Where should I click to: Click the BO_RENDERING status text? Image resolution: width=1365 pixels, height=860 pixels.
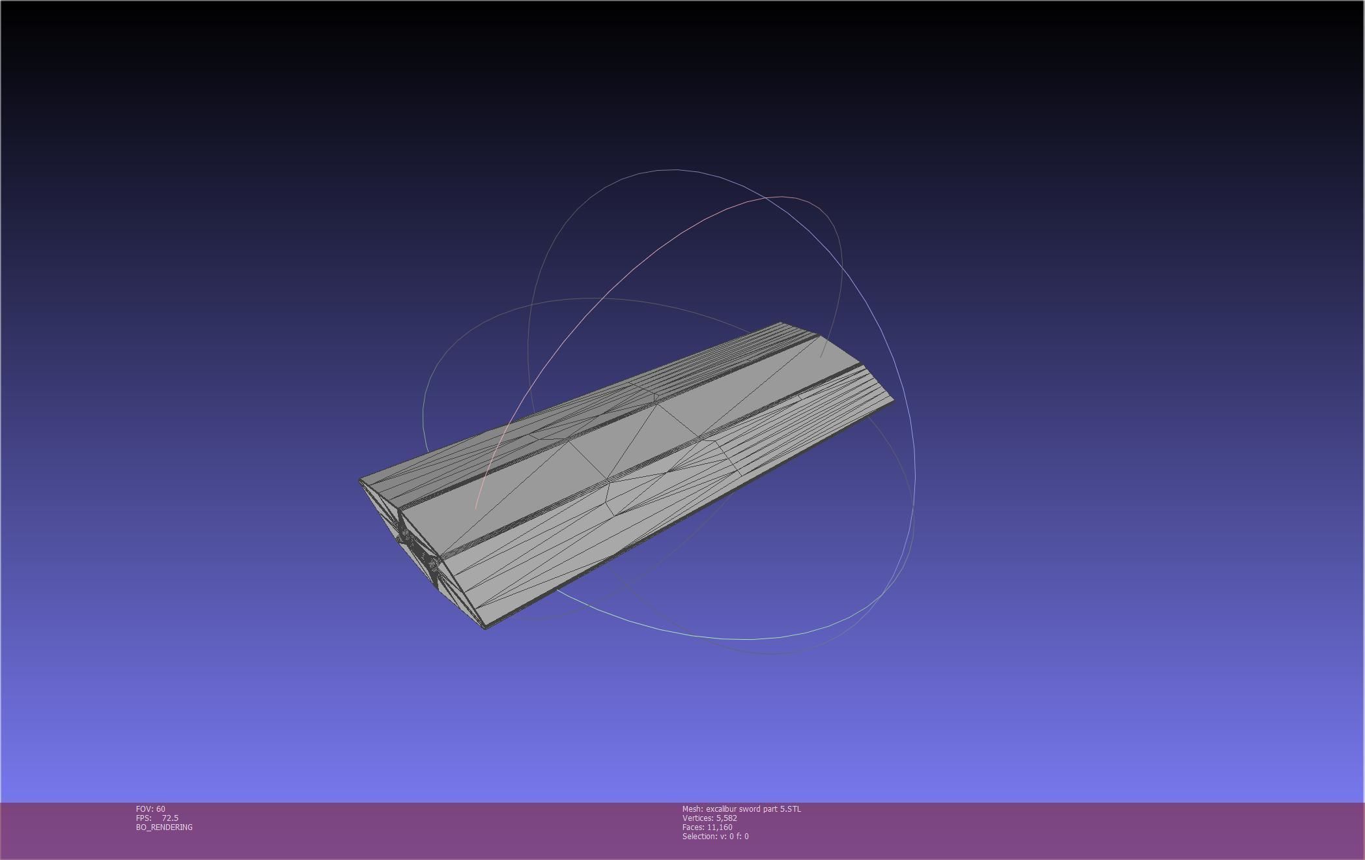(x=164, y=827)
